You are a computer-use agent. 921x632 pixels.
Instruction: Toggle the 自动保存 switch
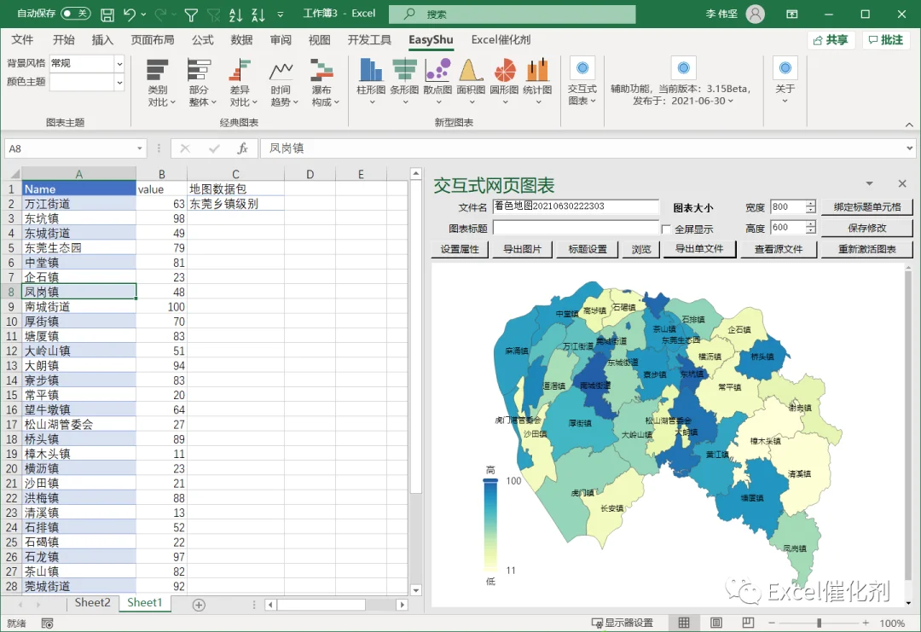coord(76,14)
